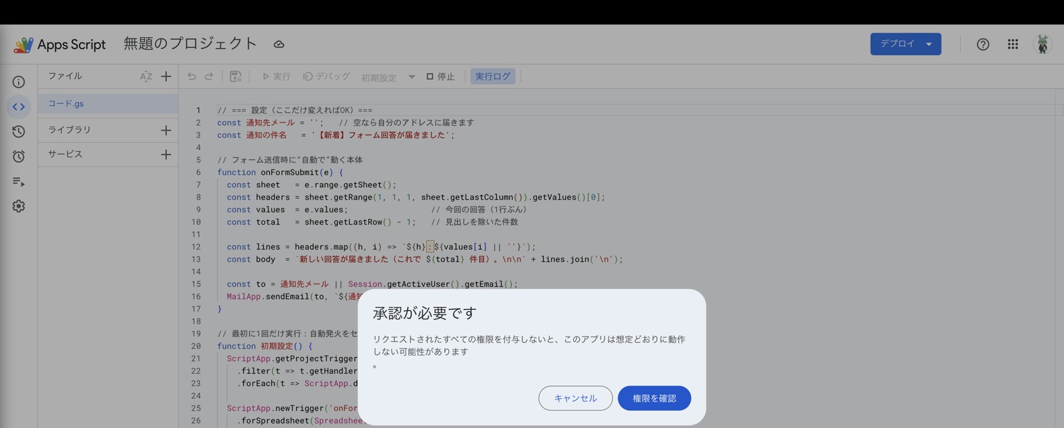Open Project Settings gear icon
The height and width of the screenshot is (428, 1064).
click(x=19, y=206)
